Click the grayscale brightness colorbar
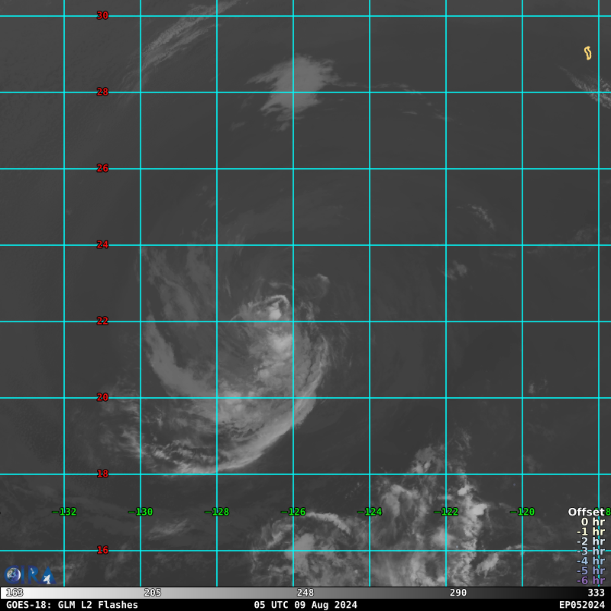This screenshot has height=611, width=611. pos(305,593)
